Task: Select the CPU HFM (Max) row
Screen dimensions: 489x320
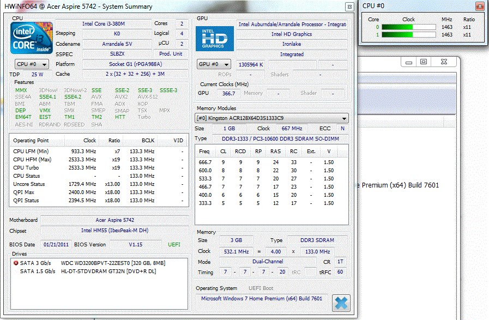Action: 99,159
